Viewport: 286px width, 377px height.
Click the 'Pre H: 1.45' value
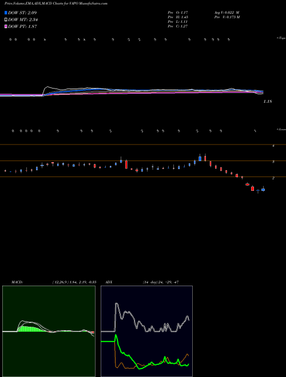tap(178, 17)
